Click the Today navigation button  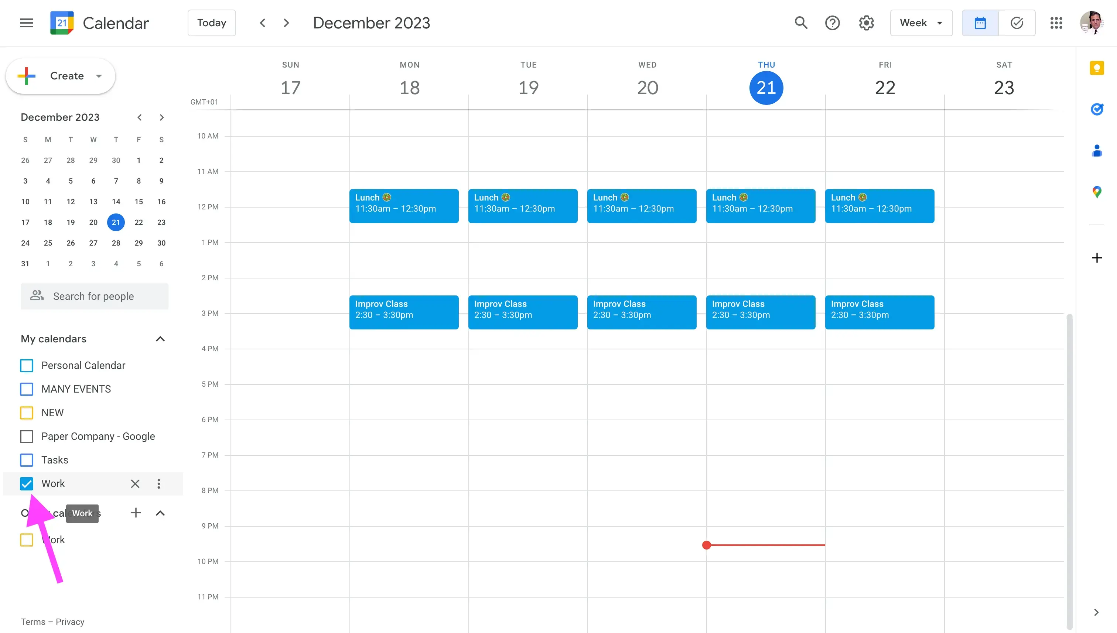tap(211, 23)
